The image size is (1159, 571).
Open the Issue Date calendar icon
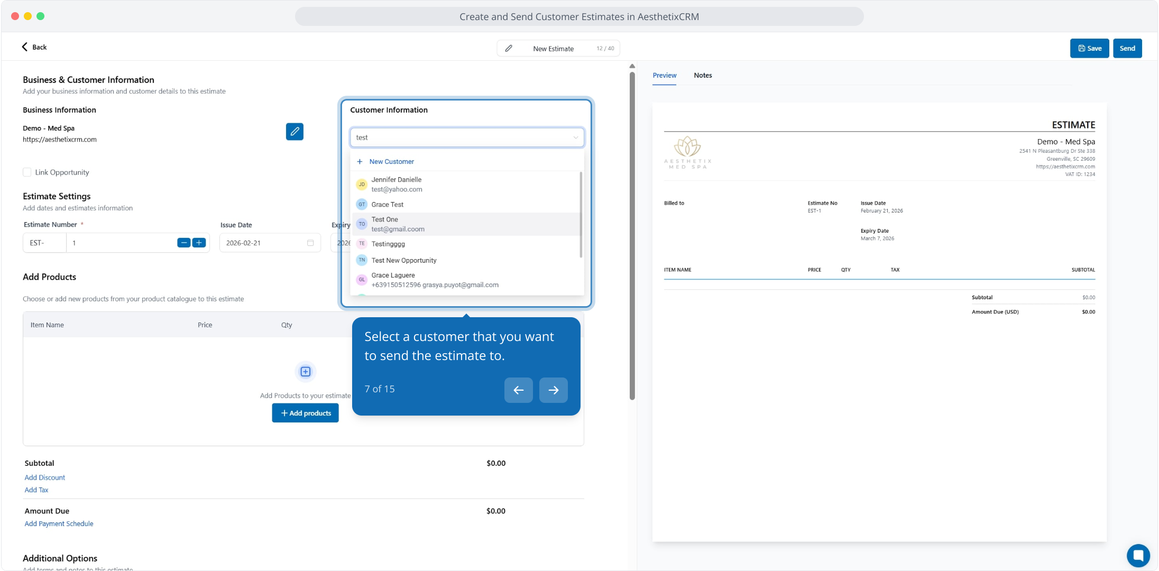[310, 243]
